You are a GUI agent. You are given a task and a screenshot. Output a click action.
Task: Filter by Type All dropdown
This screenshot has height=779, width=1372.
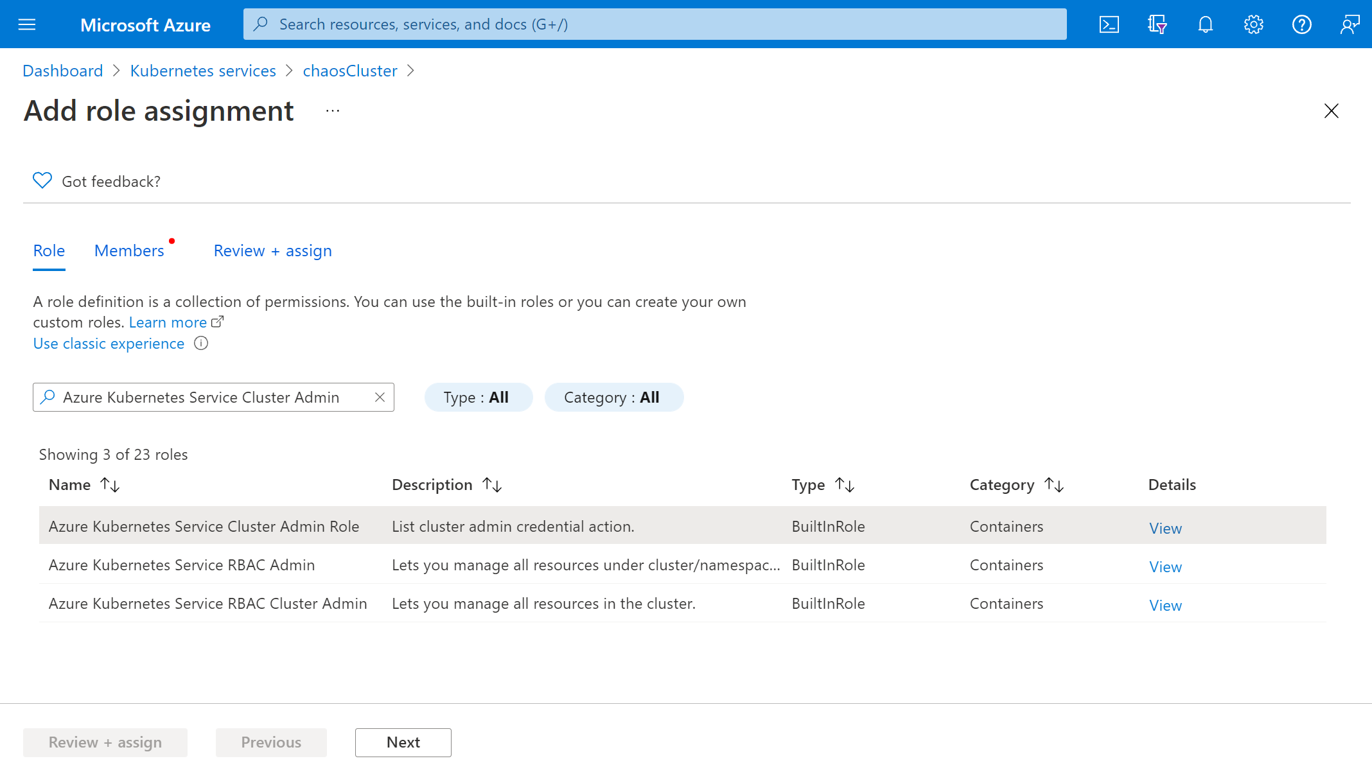[476, 397]
